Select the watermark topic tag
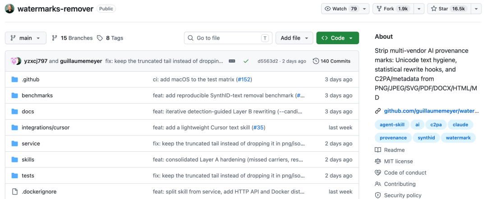 458,138
